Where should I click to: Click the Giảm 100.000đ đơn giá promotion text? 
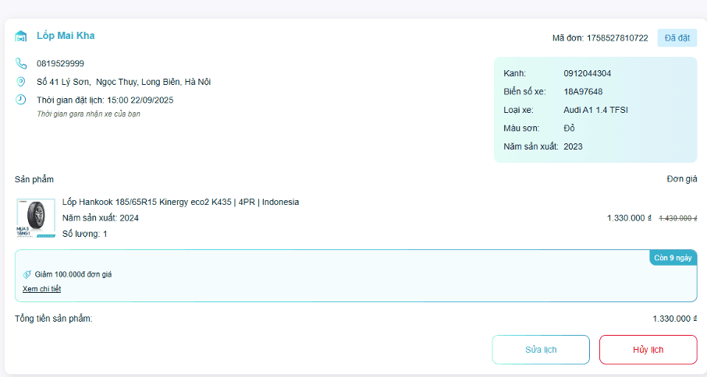[x=73, y=274]
